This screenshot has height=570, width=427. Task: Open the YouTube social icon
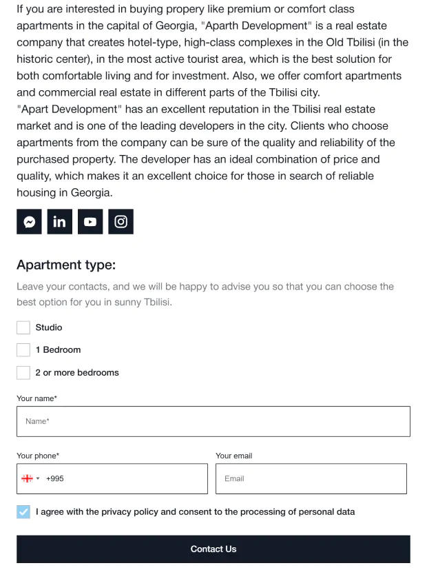point(90,221)
